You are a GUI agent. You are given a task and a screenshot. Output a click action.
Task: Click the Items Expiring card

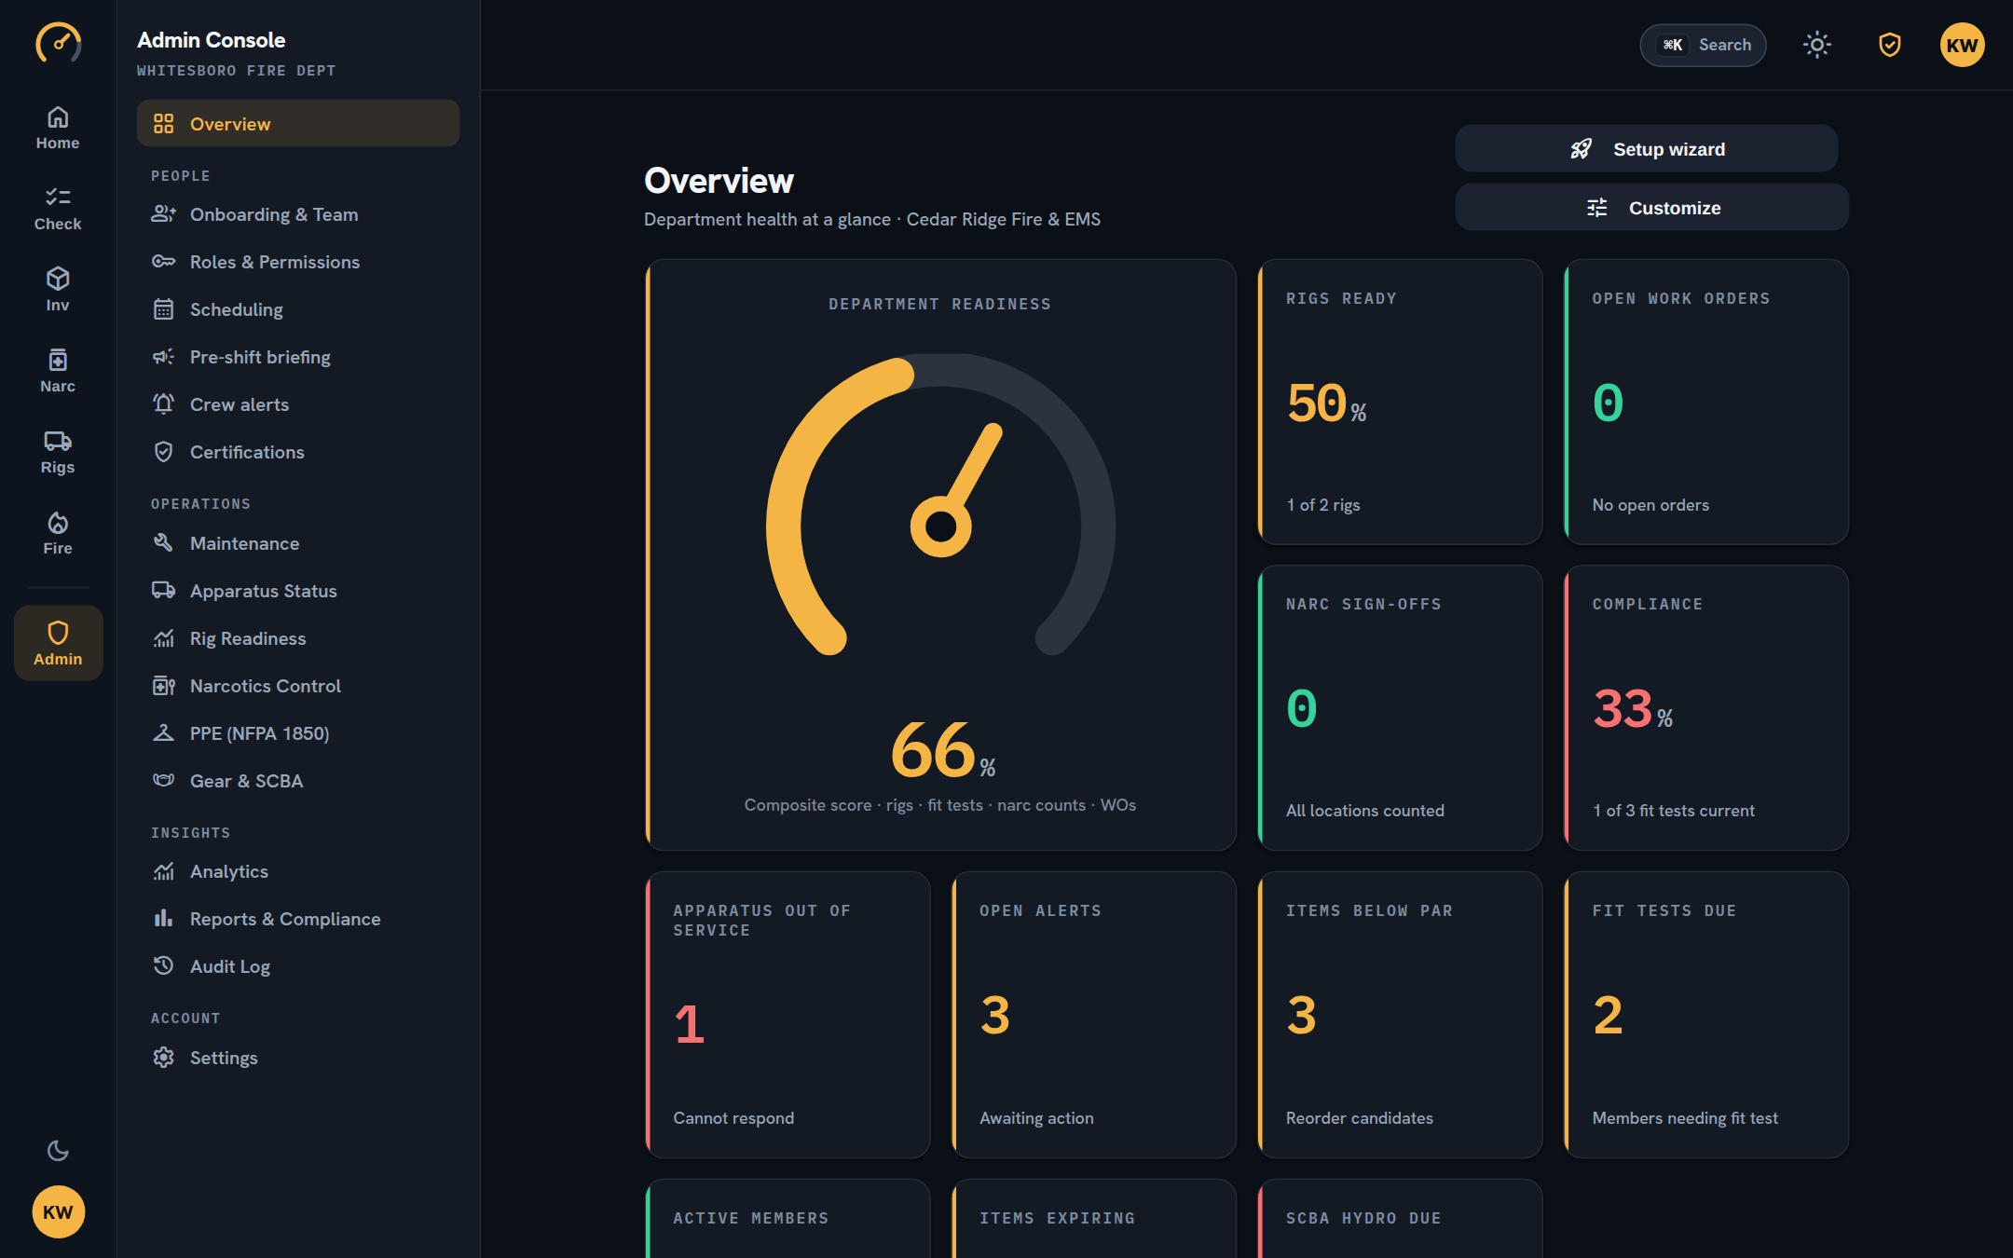[1094, 1219]
